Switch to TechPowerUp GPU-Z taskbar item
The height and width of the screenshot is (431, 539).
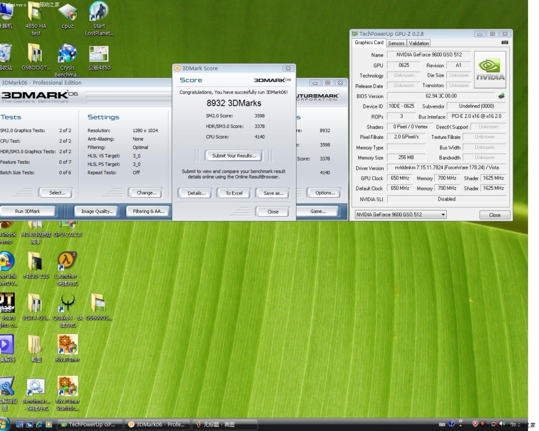pyautogui.click(x=91, y=425)
